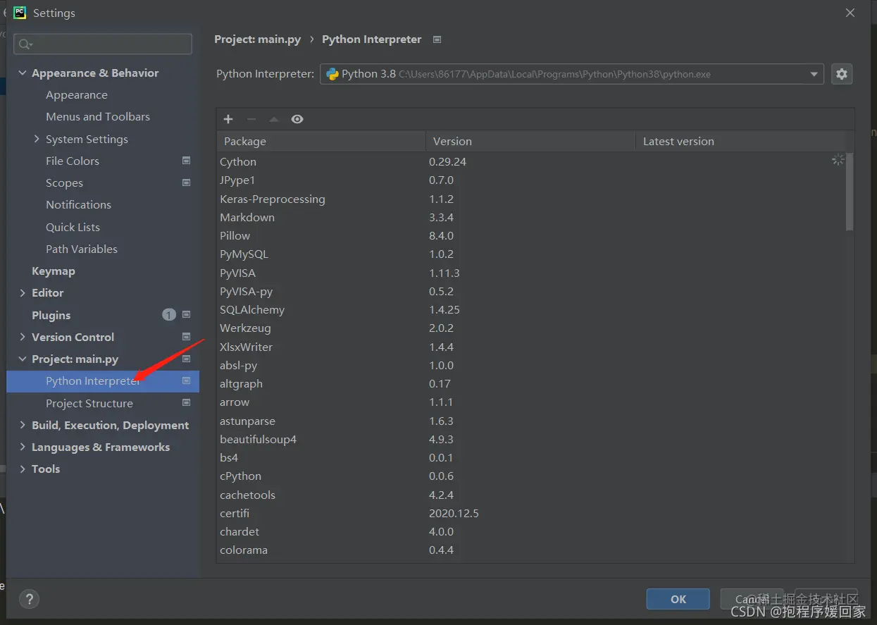
Task: Select the Markdown package row
Action: click(531, 217)
